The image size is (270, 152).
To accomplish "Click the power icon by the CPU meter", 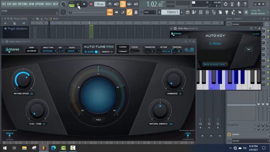I will (x=225, y=4).
